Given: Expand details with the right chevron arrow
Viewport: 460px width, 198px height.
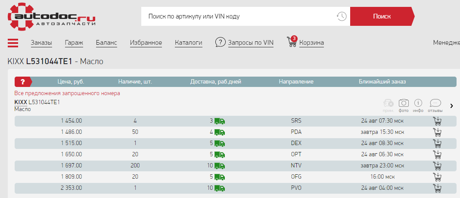Looking at the screenshot, I should pyautogui.click(x=451, y=105).
